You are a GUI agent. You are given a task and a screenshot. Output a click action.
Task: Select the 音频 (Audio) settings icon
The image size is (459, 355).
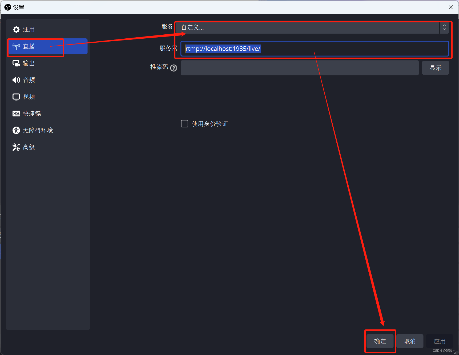pos(16,80)
